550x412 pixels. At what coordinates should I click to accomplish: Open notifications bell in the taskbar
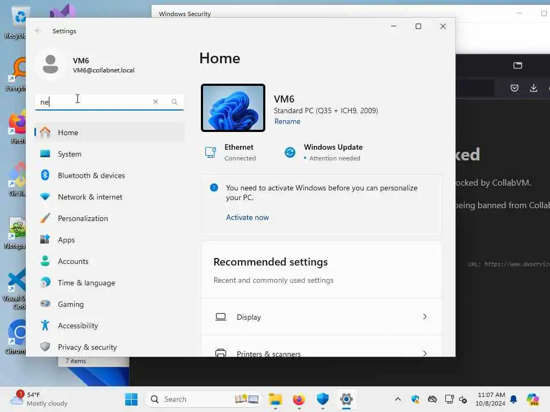point(513,399)
